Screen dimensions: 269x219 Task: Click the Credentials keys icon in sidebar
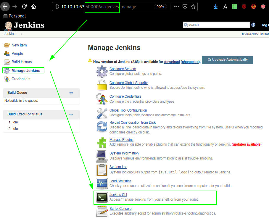[7, 79]
